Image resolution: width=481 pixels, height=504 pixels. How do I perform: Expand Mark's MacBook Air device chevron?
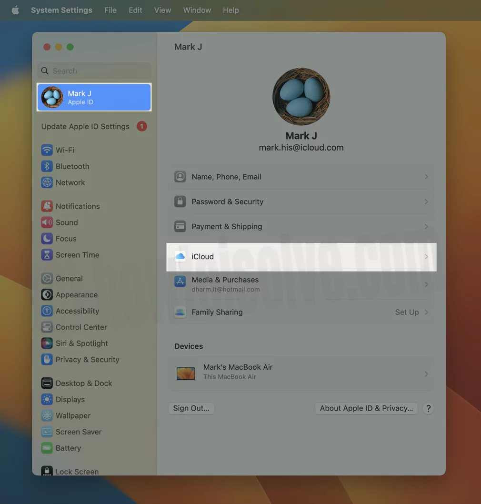pyautogui.click(x=426, y=374)
